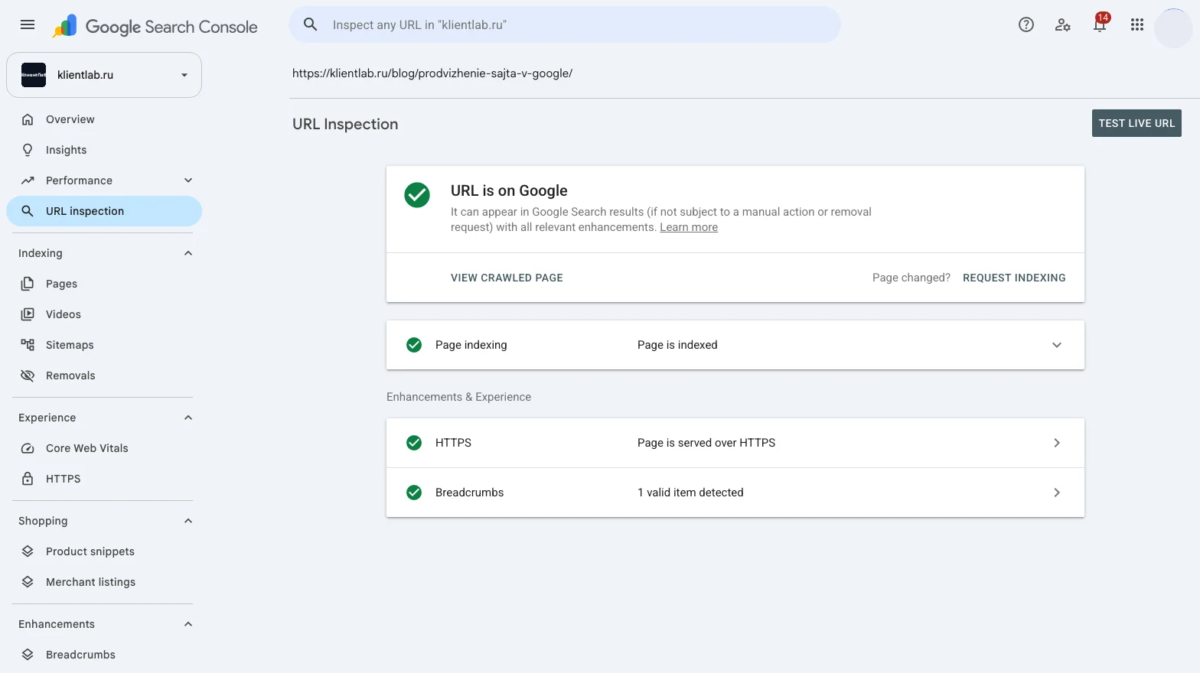Open Breadcrumbs report in sidebar
This screenshot has height=673, width=1200.
tap(104, 655)
